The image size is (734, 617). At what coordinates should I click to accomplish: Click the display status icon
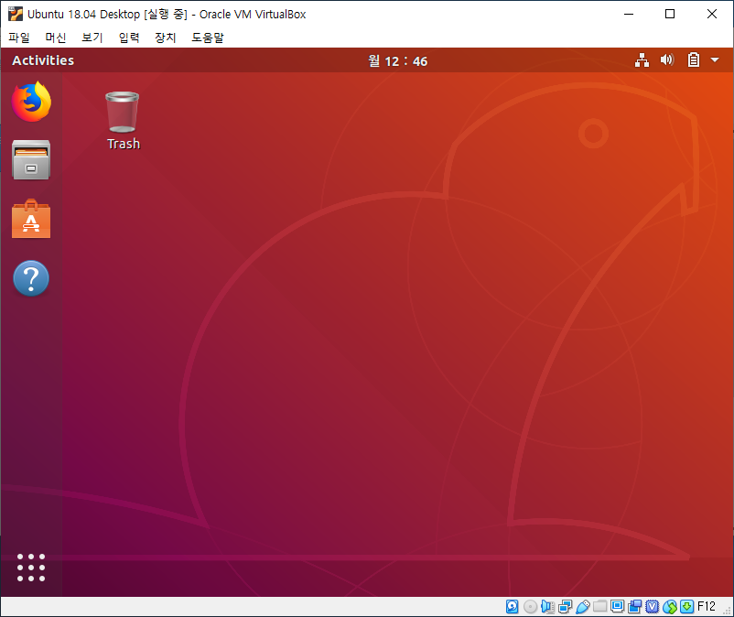tap(618, 607)
